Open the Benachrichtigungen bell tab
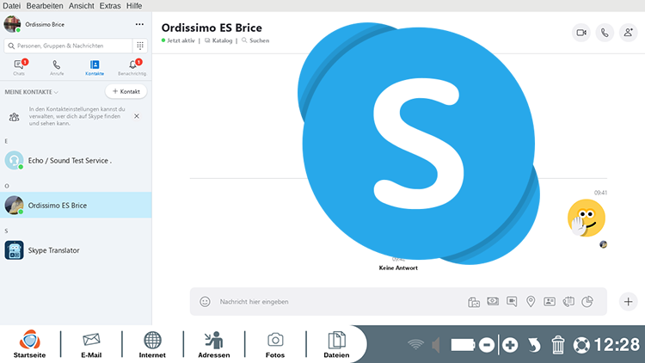Screen dimensions: 645x363 tap(132, 67)
